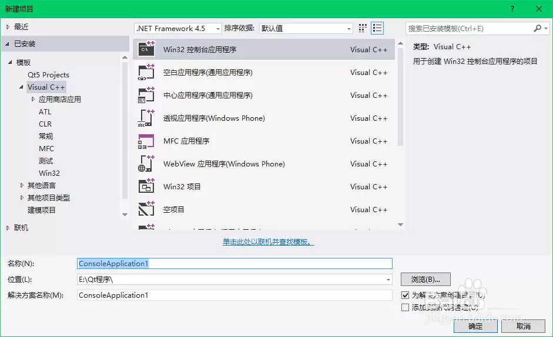Open the 排序依据 默认值 dropdown
This screenshot has width=553, height=337.
coord(306,28)
